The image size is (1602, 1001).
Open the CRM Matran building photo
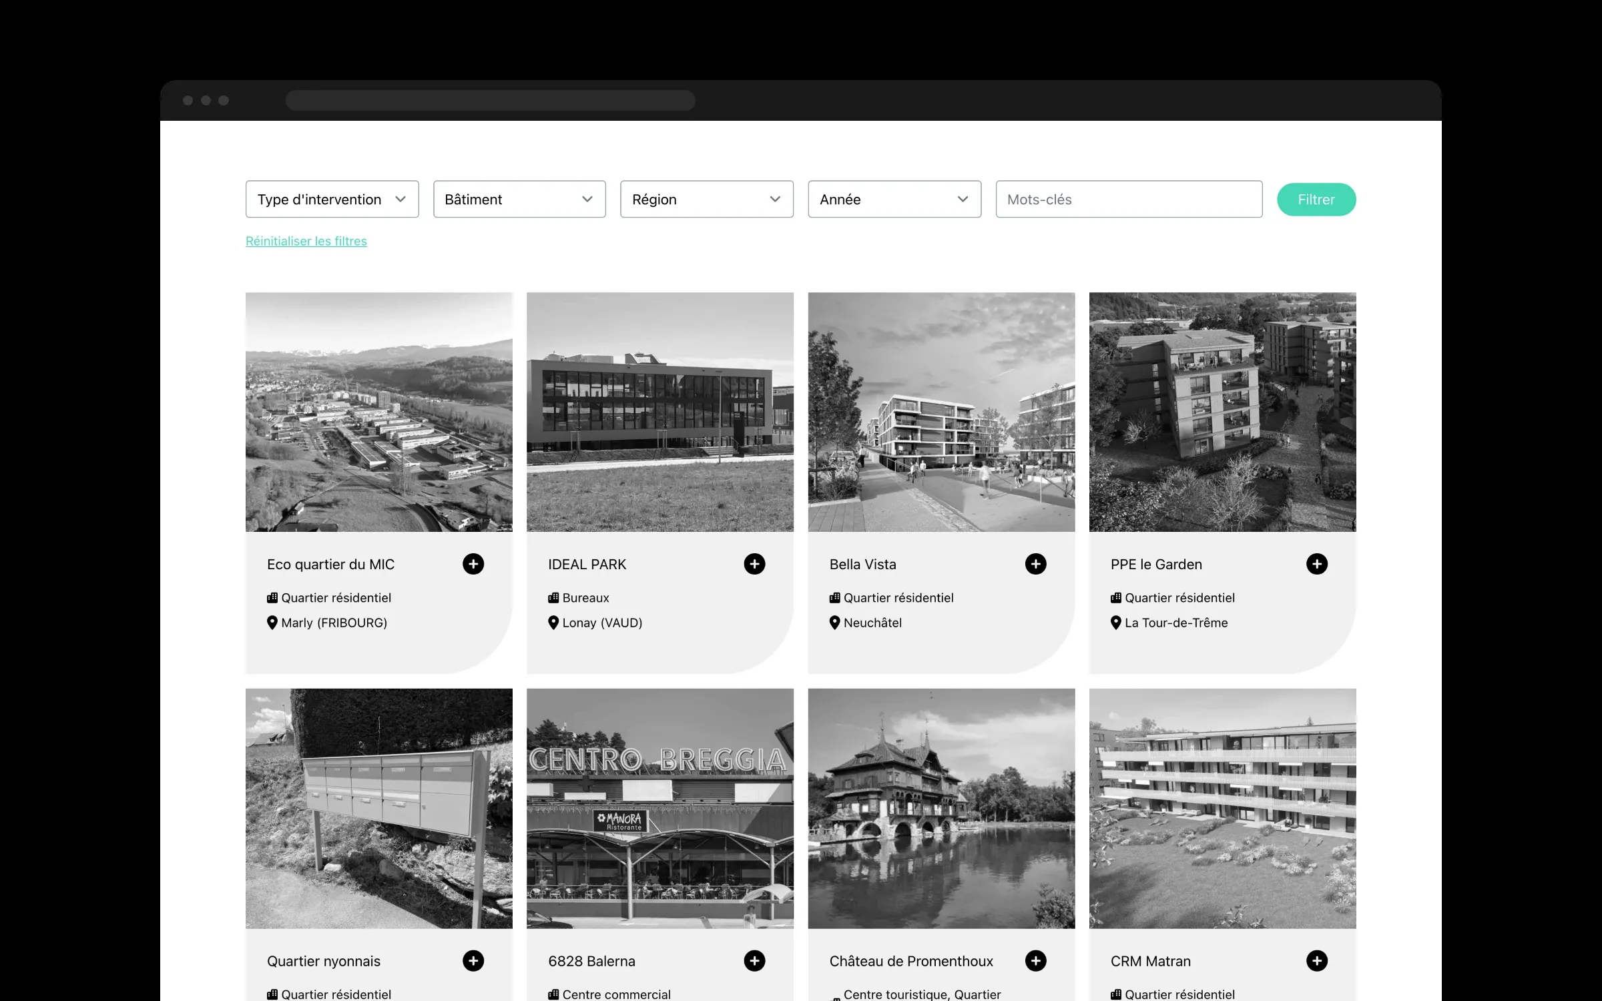pyautogui.click(x=1223, y=808)
